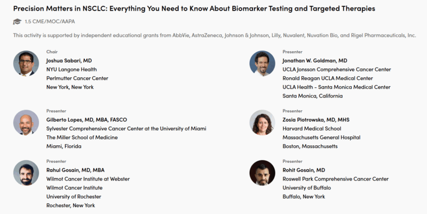The width and height of the screenshot is (427, 214).
Task: Select the third presenter's portrait
Action: 26,122
